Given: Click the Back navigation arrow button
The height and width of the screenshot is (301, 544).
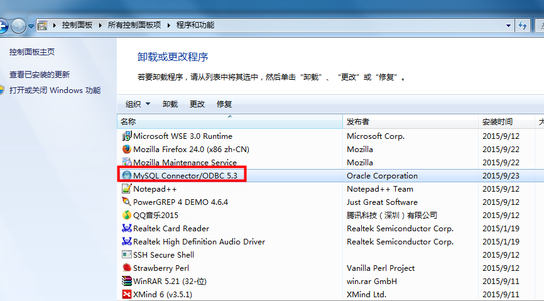Looking at the screenshot, I should click(x=3, y=26).
